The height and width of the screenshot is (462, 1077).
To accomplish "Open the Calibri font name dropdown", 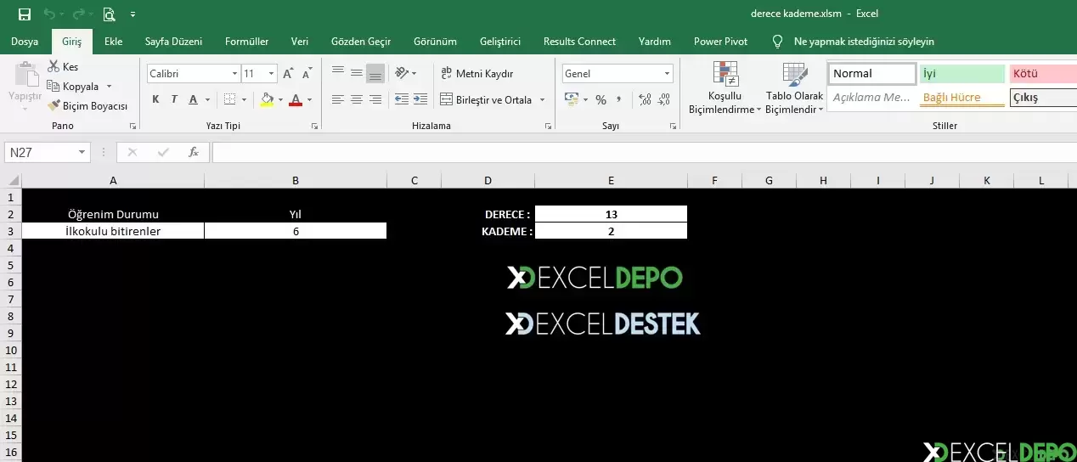I will [235, 74].
